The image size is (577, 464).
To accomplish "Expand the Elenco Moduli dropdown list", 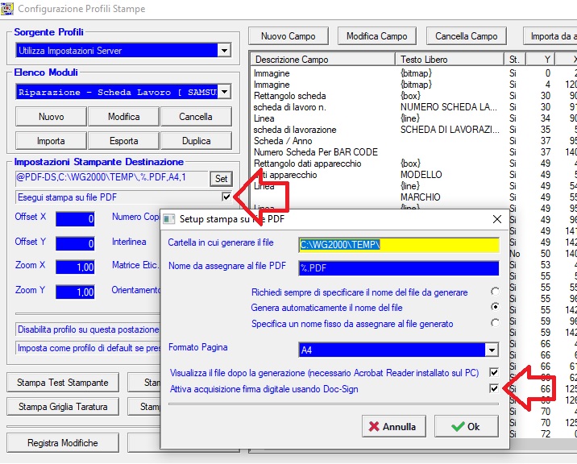I will click(x=223, y=92).
